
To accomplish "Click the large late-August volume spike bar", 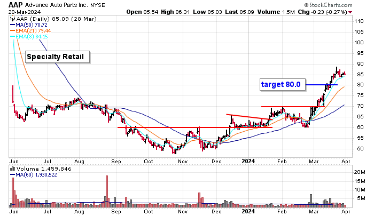I will click(x=107, y=191).
